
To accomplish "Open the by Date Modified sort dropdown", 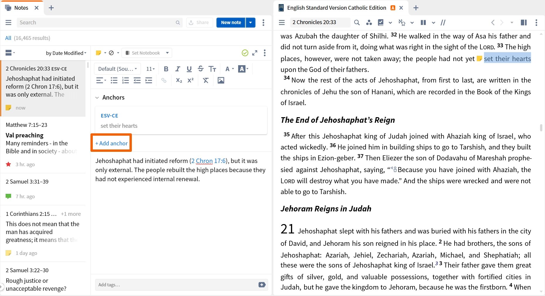I will 66,53.
